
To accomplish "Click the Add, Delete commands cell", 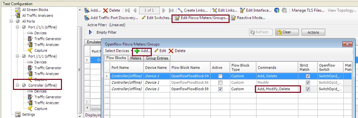I will 277,76.
